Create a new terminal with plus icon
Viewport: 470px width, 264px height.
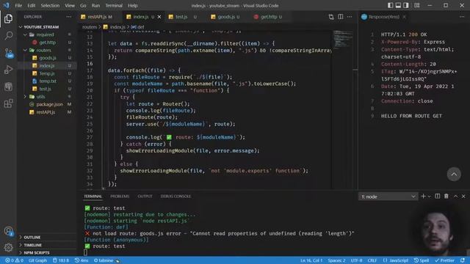pyautogui.click(x=423, y=197)
